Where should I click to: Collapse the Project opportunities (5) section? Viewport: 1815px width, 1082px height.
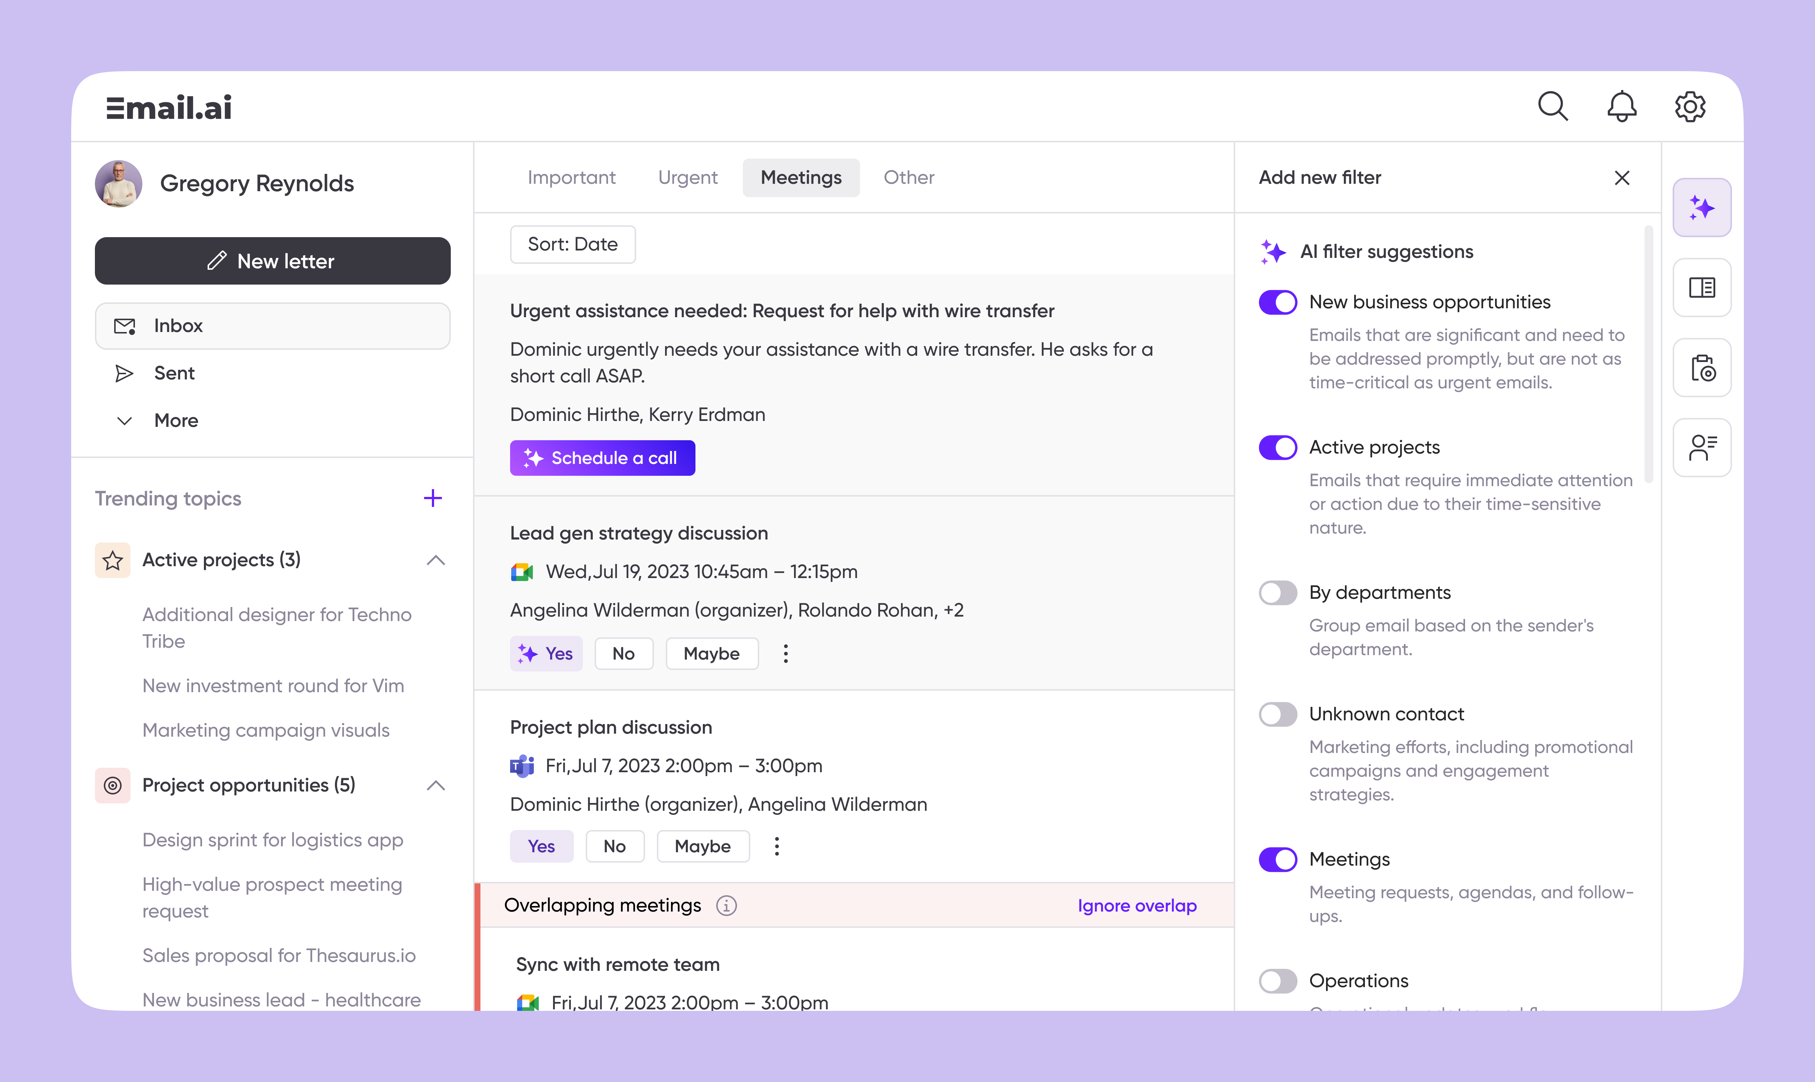[x=436, y=785]
